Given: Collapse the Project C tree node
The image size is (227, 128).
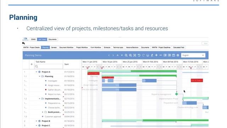Looking at the screenshot, I should click(36, 126).
